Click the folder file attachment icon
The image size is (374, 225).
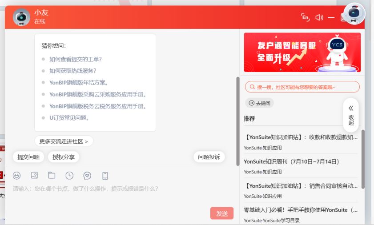(52, 175)
